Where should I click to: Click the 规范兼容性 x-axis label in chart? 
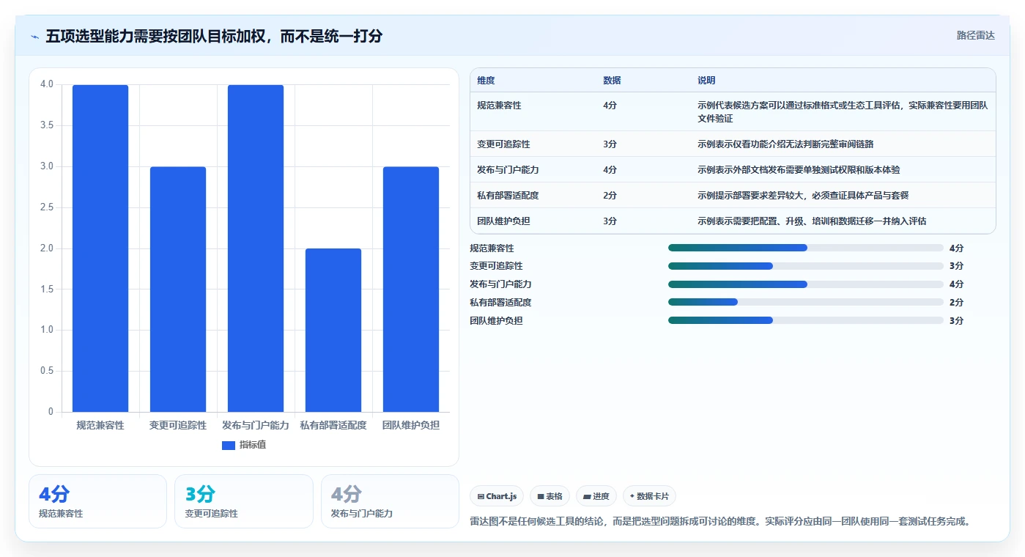click(100, 425)
